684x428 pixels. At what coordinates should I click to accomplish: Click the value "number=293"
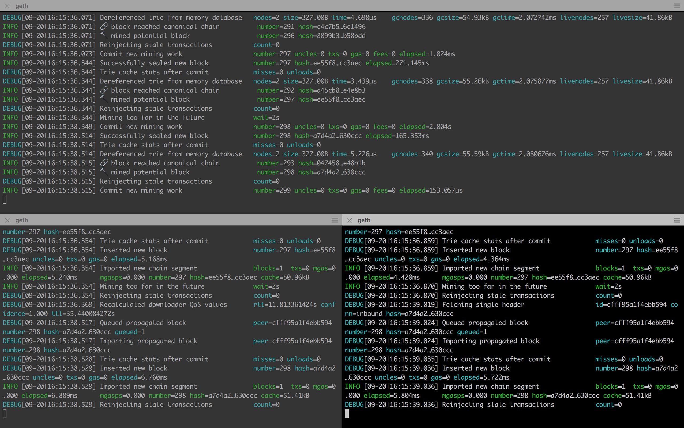click(x=275, y=163)
